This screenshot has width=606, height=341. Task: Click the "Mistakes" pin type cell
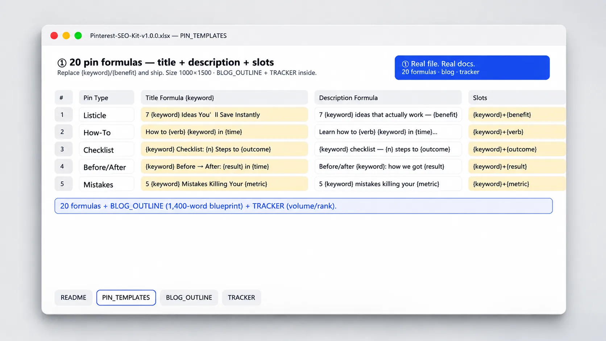pos(107,184)
